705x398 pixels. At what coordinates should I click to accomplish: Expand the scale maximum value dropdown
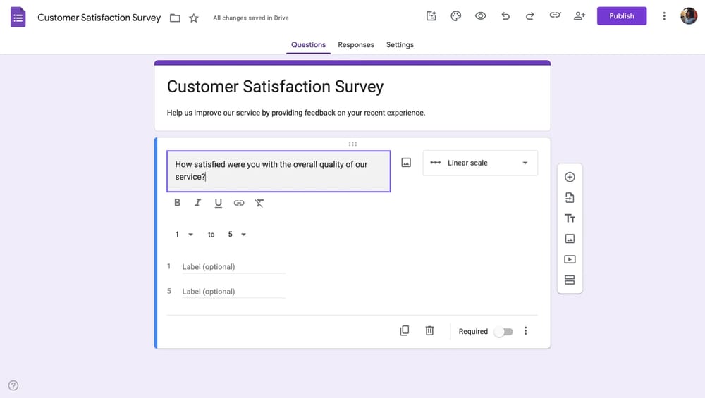[x=237, y=235]
